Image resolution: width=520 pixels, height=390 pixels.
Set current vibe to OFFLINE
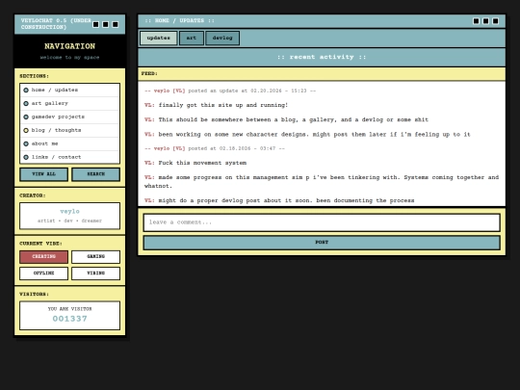43,273
